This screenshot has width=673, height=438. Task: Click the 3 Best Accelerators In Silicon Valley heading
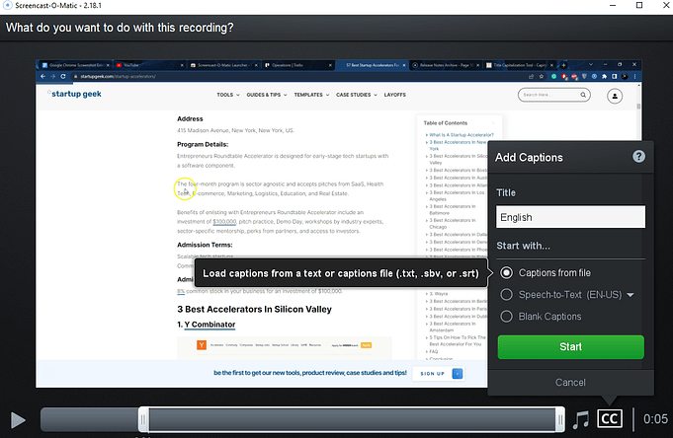coord(254,309)
